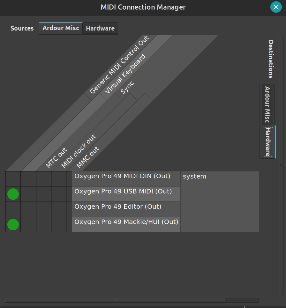
Task: Connect MIDI clock out to USB MIDI
Action: 59,194
